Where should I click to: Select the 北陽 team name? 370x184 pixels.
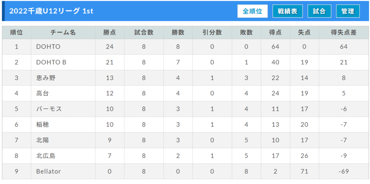coord(43,140)
